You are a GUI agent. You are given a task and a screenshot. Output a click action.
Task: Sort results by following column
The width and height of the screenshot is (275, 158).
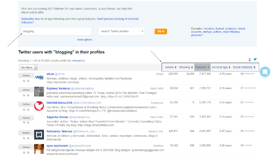click(186, 67)
